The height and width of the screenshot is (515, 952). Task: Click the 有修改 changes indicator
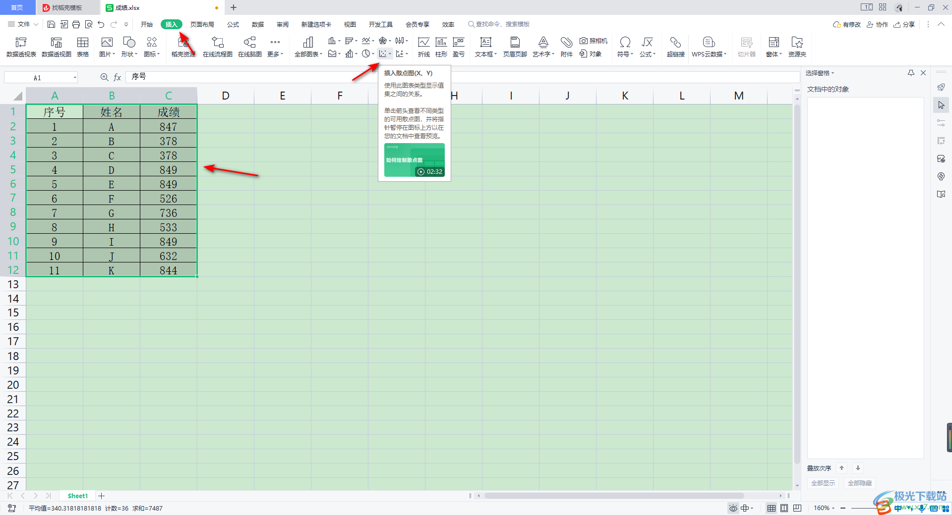(847, 24)
